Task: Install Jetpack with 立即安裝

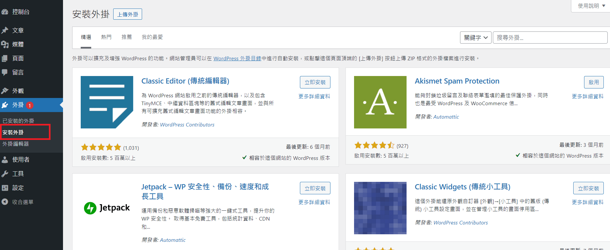Action: coord(315,188)
